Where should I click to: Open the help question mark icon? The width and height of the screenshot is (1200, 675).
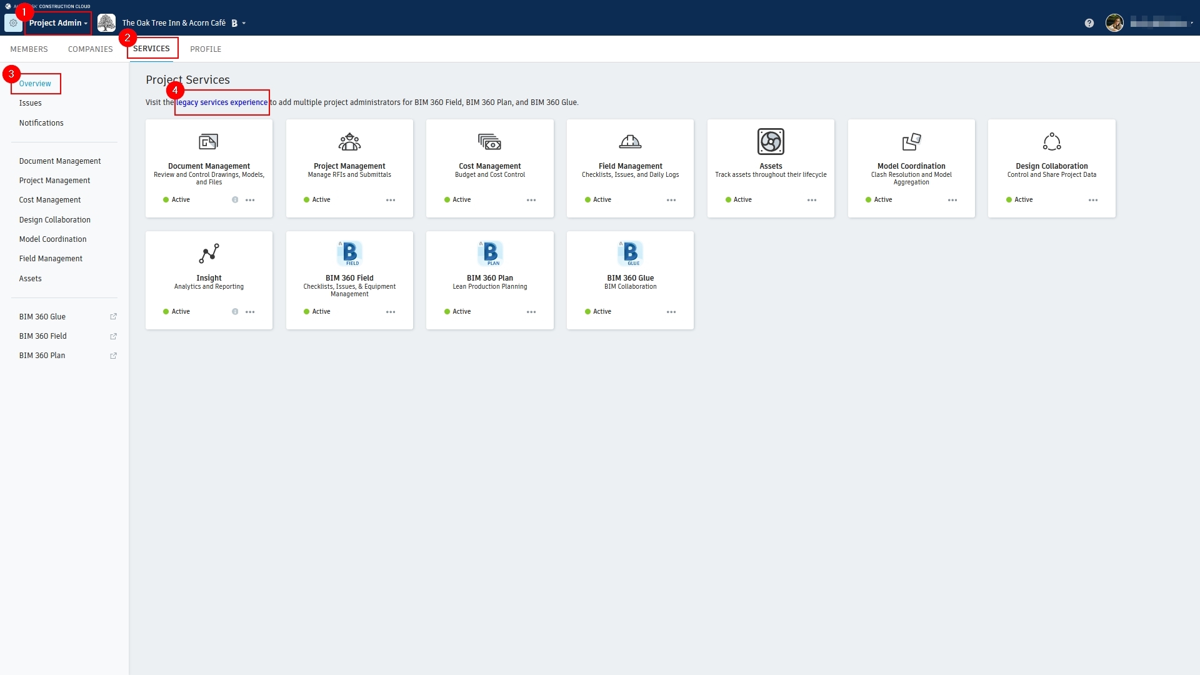(1089, 23)
